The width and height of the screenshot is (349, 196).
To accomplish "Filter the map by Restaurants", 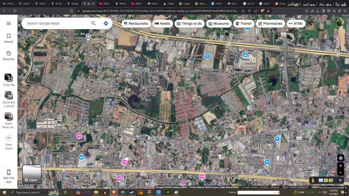I will point(136,24).
